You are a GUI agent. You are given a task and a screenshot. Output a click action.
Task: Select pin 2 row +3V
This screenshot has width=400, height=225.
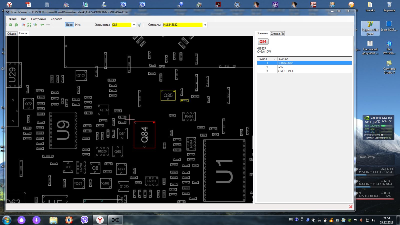tap(304, 67)
